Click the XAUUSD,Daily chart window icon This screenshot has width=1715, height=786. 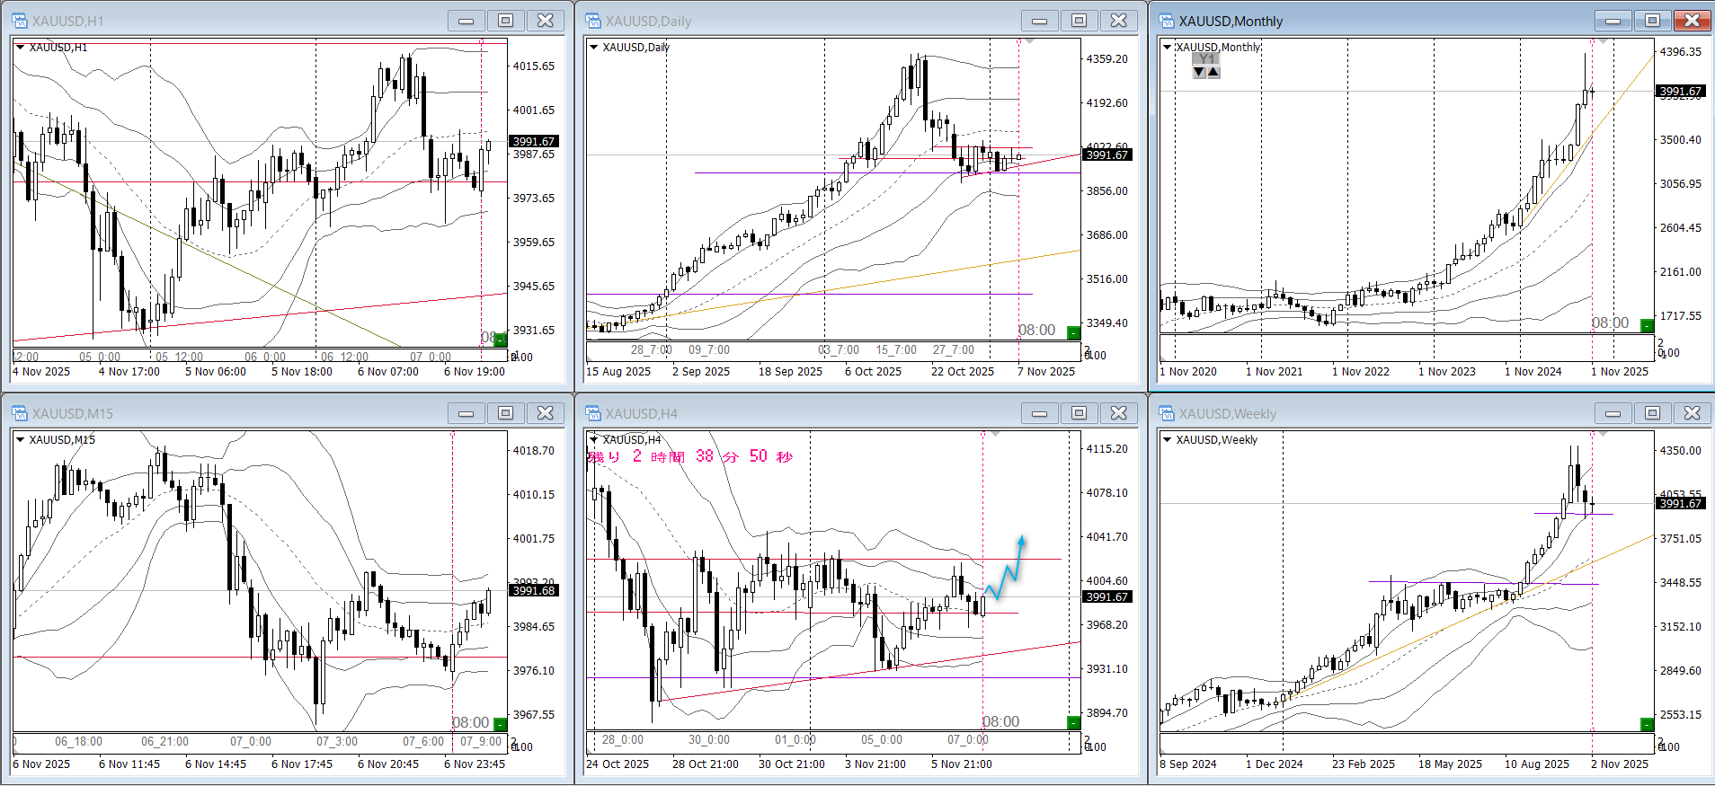click(593, 21)
